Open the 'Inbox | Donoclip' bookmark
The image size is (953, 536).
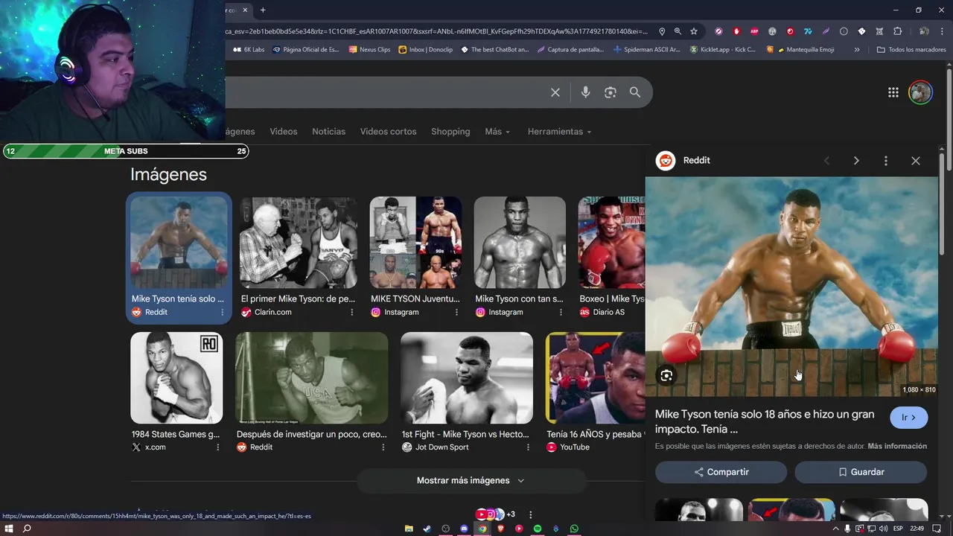pos(425,50)
